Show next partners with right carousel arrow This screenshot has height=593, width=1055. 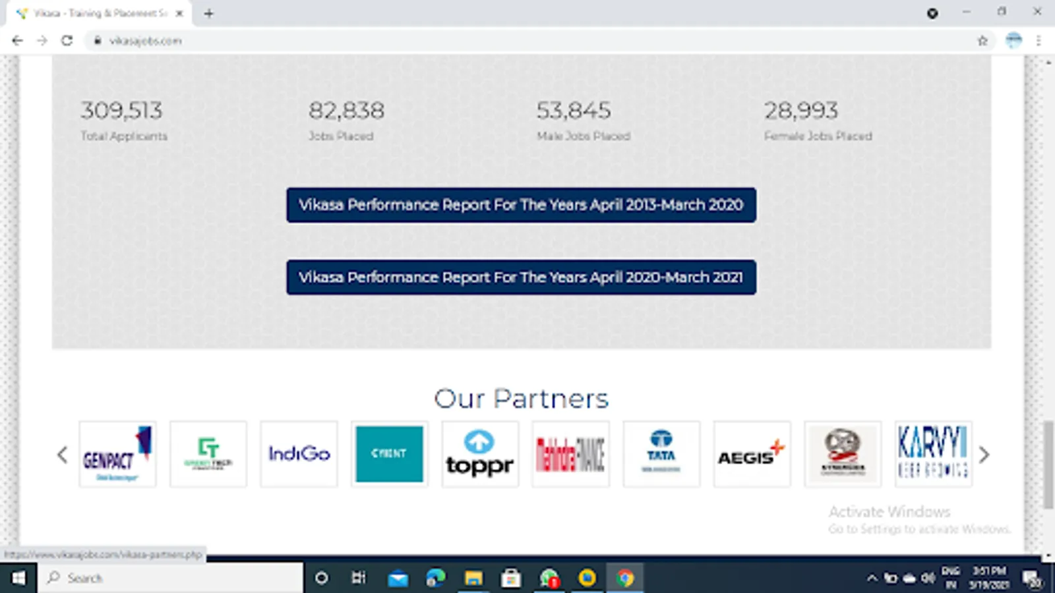(x=984, y=455)
